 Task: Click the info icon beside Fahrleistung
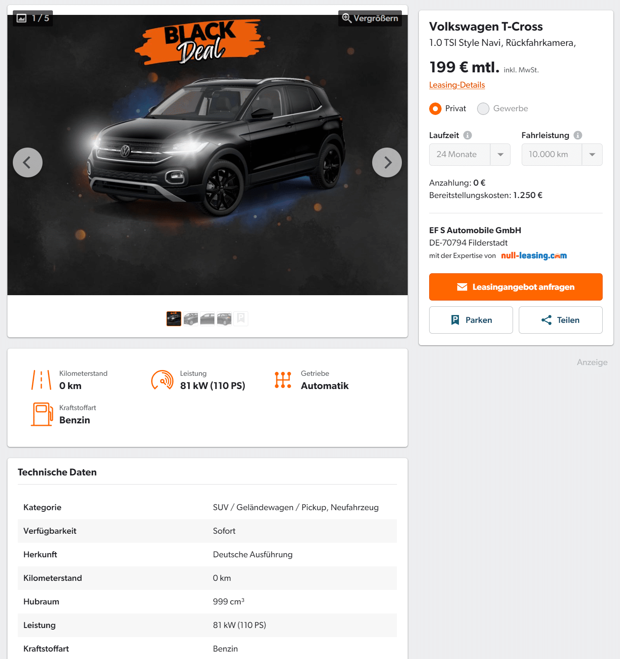(578, 135)
